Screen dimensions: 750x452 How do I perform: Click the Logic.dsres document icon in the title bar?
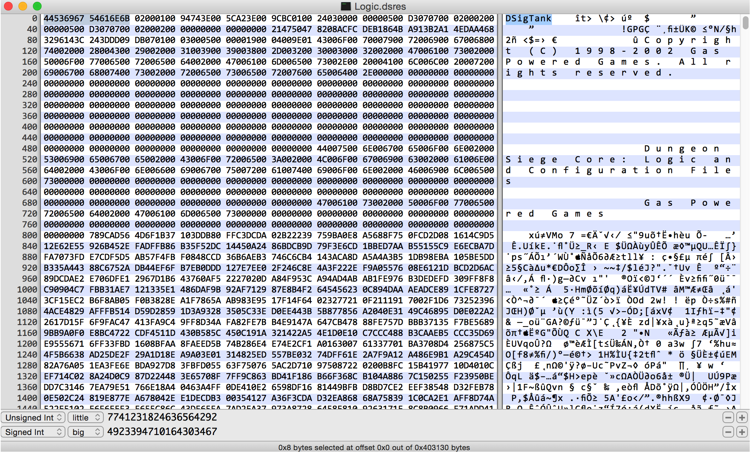[x=346, y=6]
